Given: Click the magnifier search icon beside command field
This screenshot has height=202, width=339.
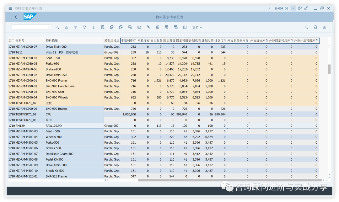Looking at the screenshot, I should pyautogui.click(x=57, y=27).
